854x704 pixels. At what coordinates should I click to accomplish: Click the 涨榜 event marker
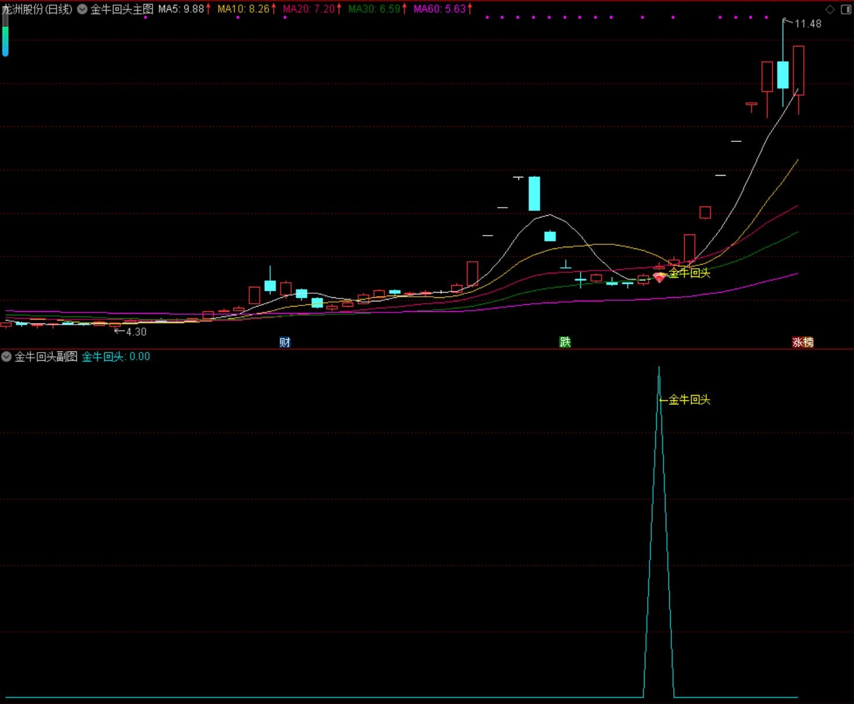click(803, 342)
